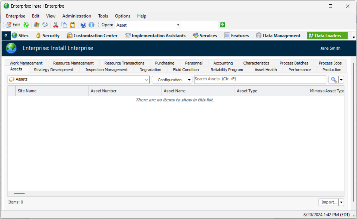The image size is (357, 219).
Task: Click the Copy icon
Action: tap(64, 25)
